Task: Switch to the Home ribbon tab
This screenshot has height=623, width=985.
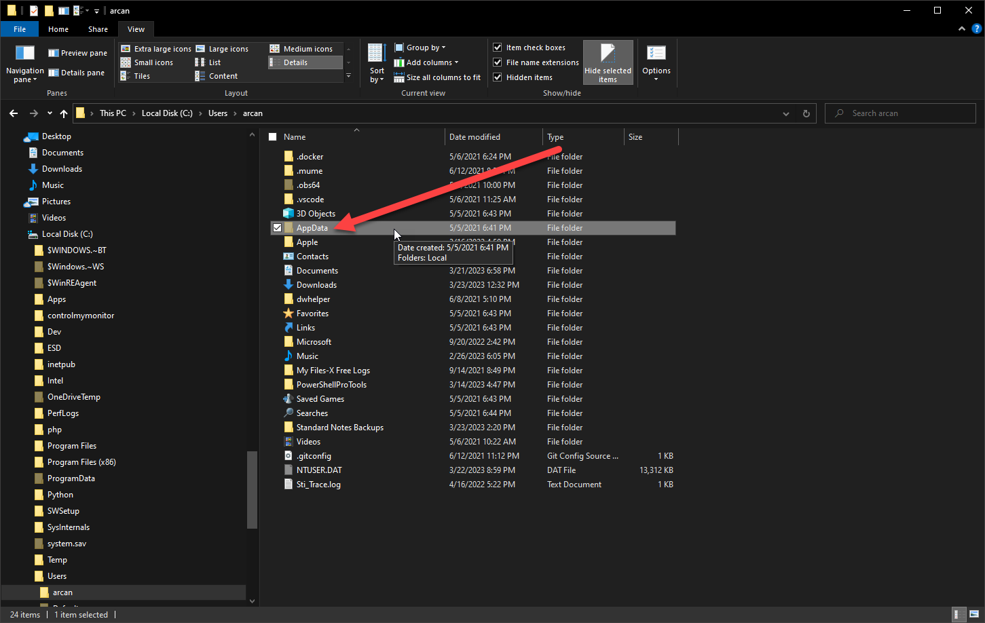Action: coord(58,29)
